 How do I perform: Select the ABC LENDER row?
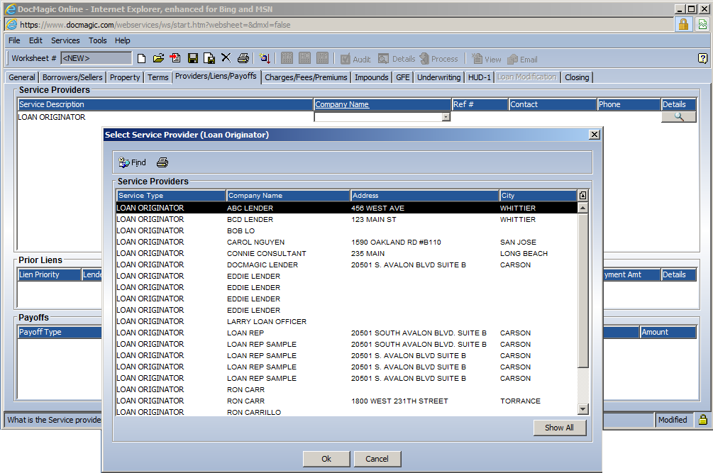346,208
